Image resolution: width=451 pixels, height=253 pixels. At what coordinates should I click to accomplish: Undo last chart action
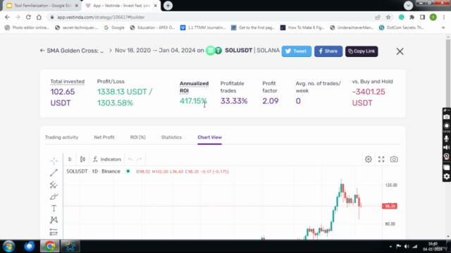tap(130, 160)
